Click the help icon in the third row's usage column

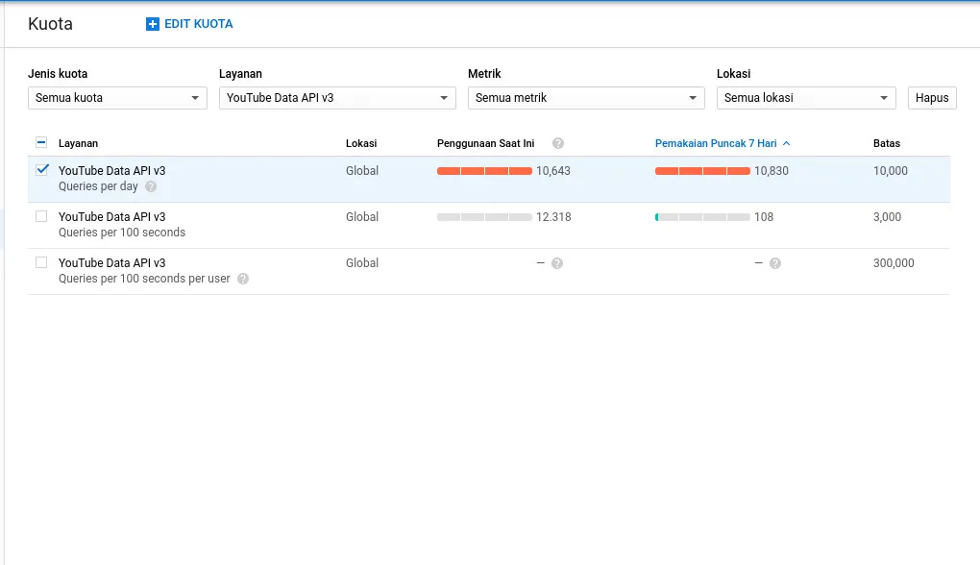[x=556, y=263]
